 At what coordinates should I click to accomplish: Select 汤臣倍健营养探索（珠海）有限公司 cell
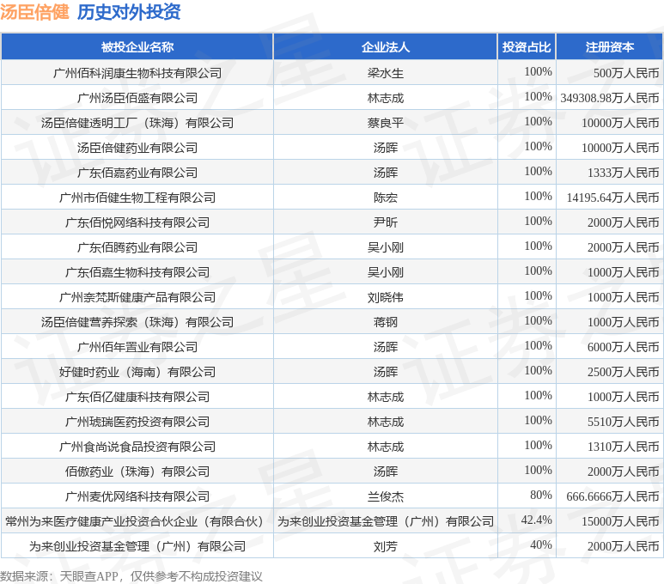[x=137, y=322]
